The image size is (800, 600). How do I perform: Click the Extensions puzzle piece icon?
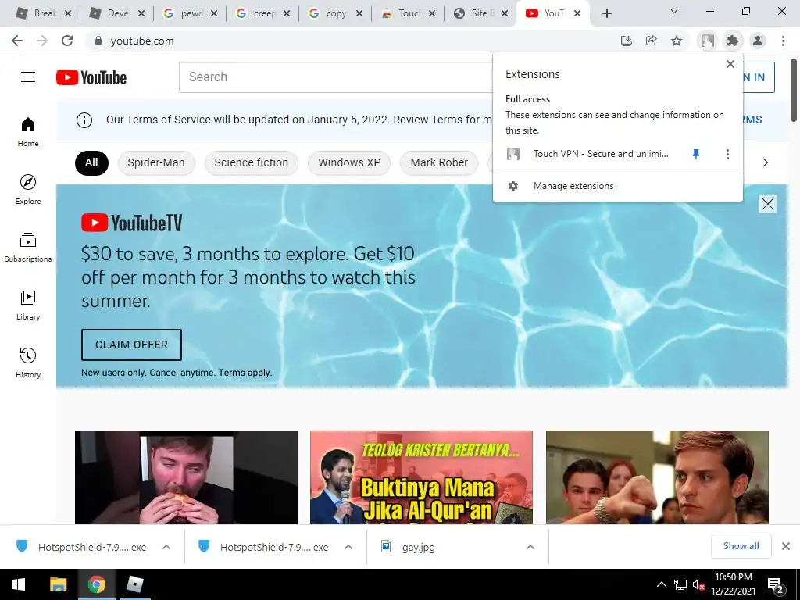click(733, 41)
